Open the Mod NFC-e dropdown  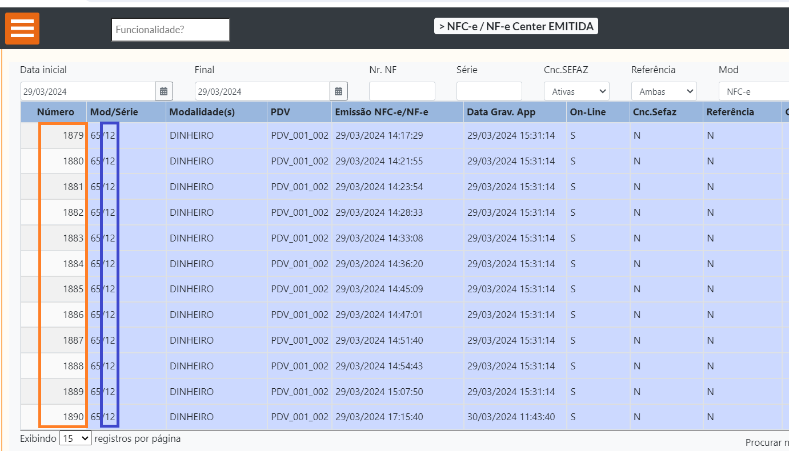753,91
